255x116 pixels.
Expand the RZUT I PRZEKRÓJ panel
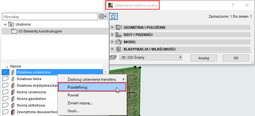tap(112, 35)
